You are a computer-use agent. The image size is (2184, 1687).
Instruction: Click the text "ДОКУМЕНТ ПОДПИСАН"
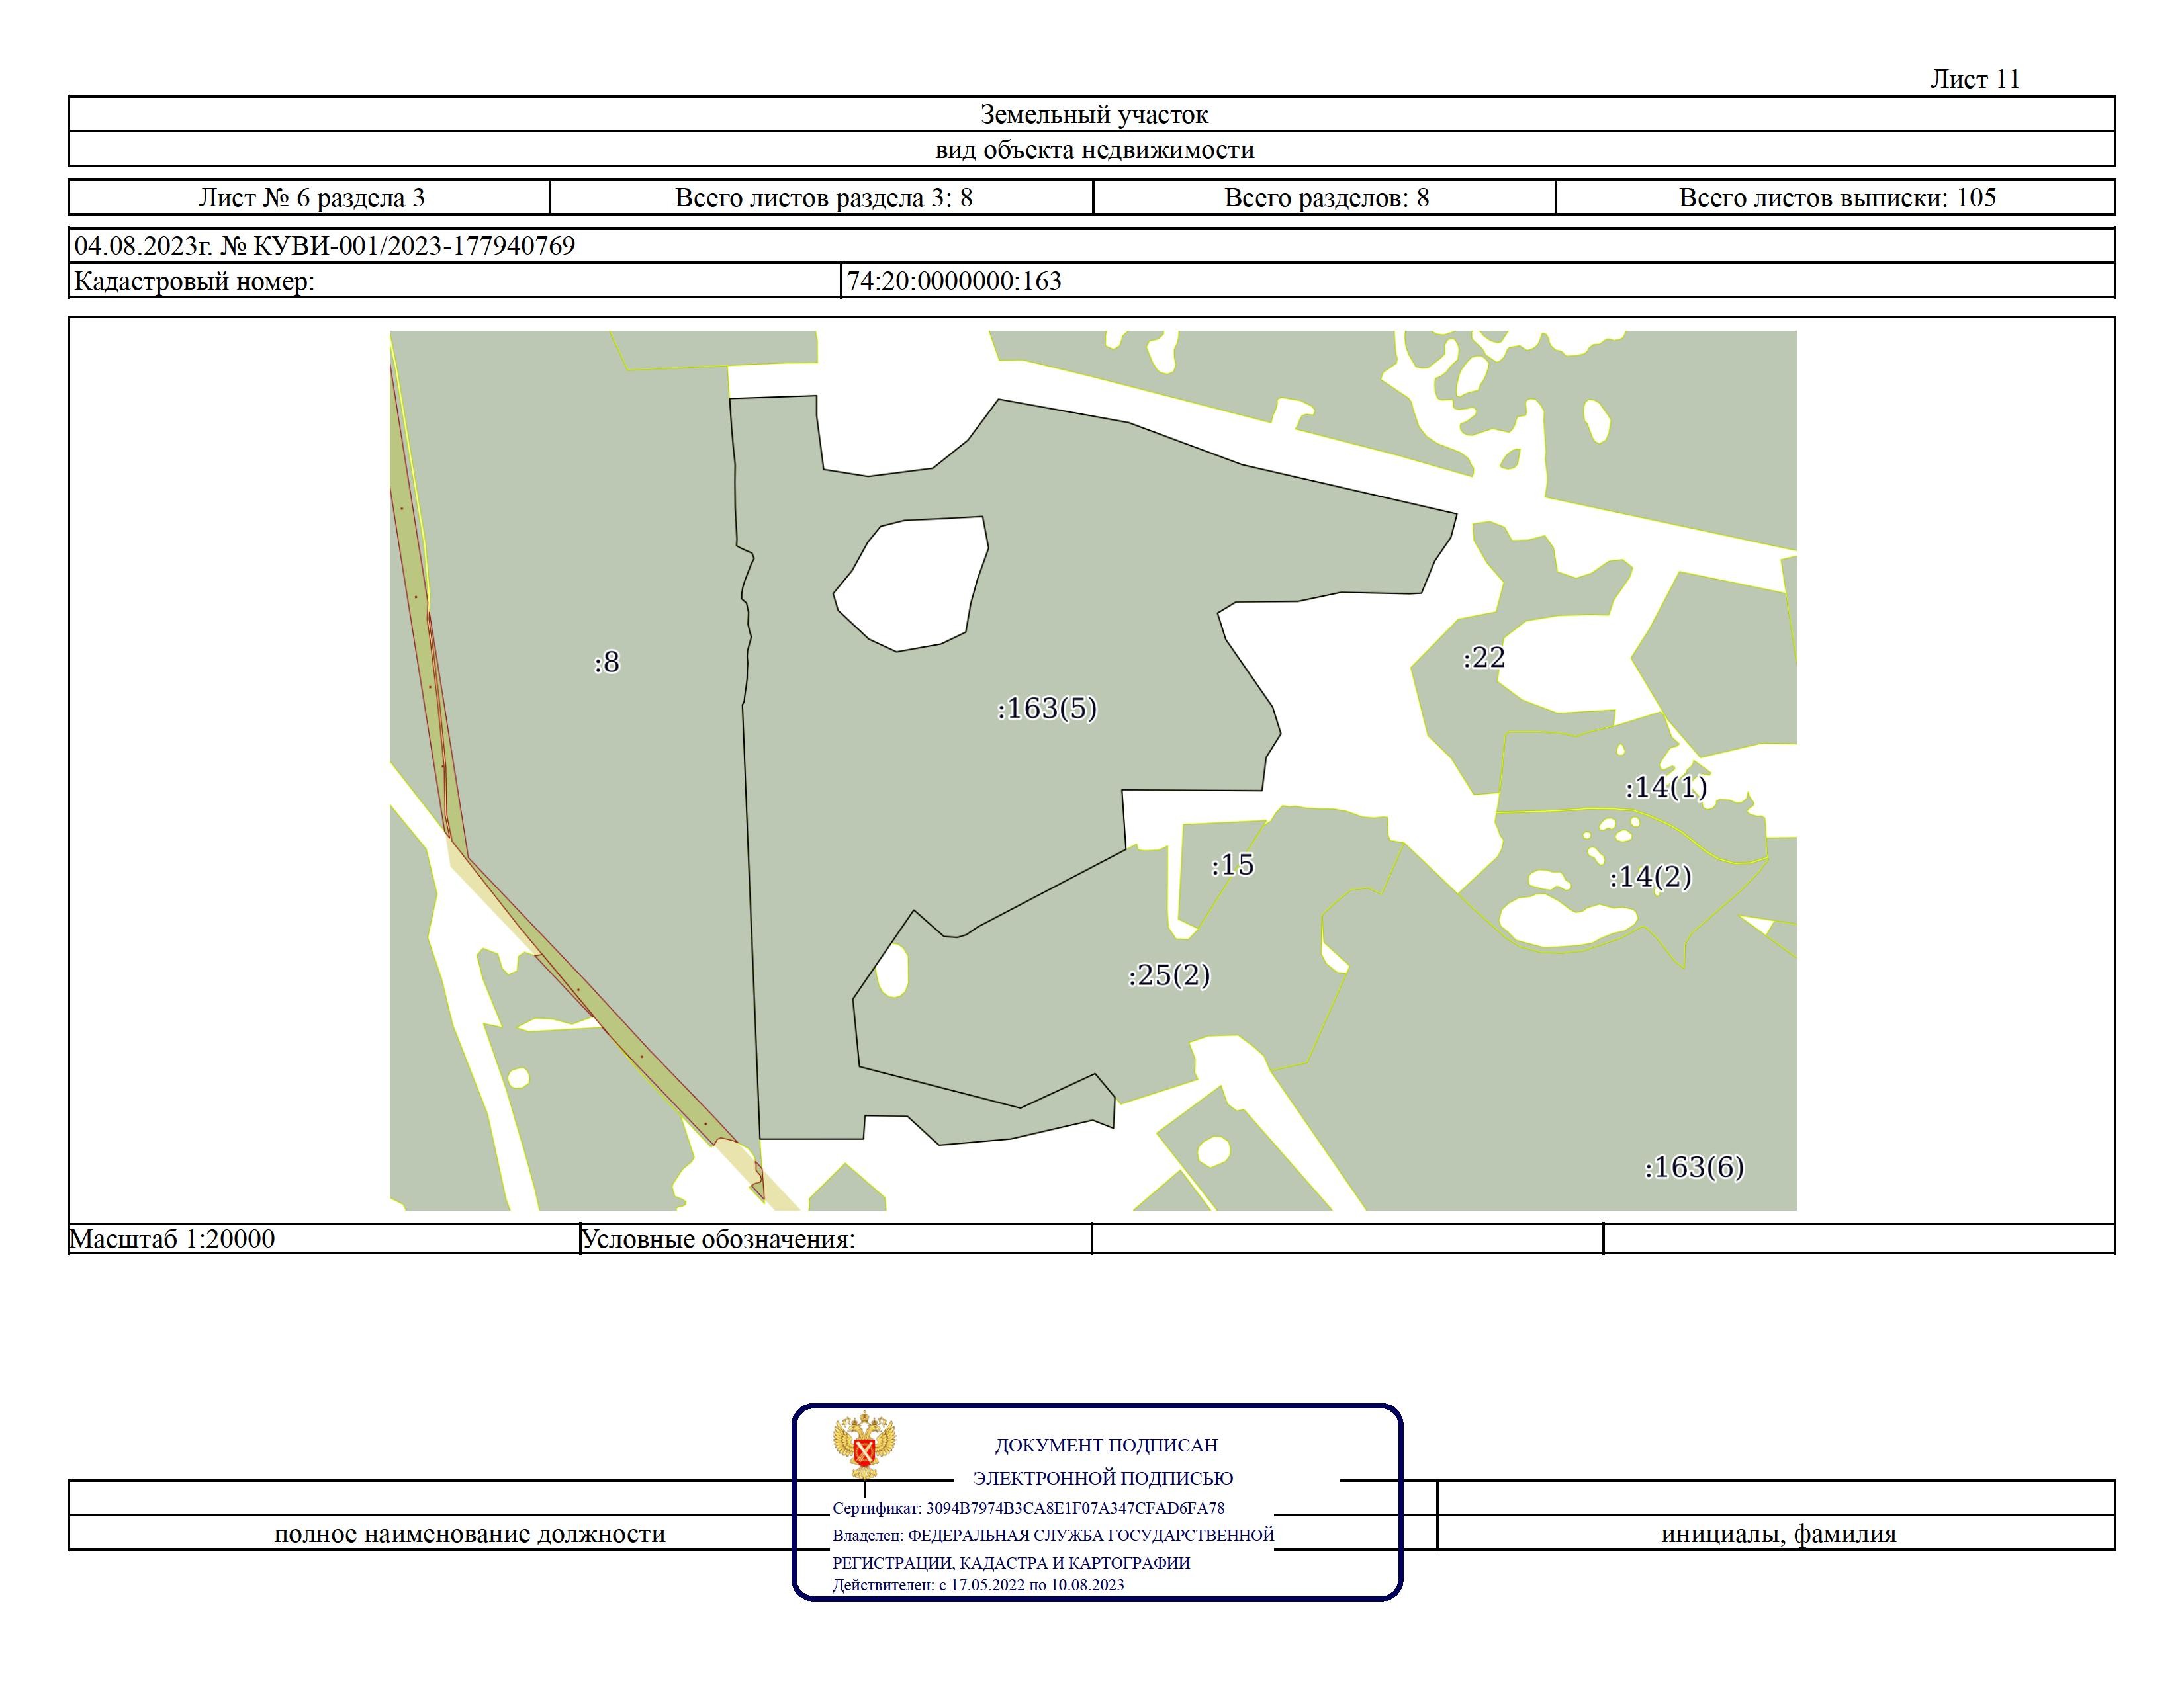[1106, 1445]
